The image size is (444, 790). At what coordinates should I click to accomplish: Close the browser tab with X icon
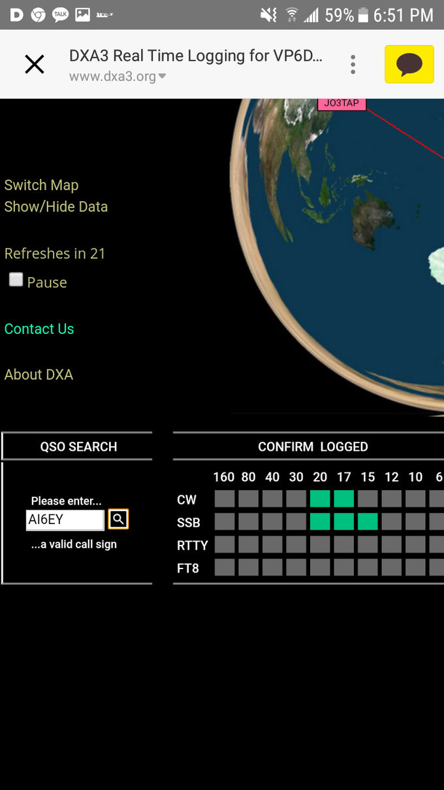pos(34,65)
